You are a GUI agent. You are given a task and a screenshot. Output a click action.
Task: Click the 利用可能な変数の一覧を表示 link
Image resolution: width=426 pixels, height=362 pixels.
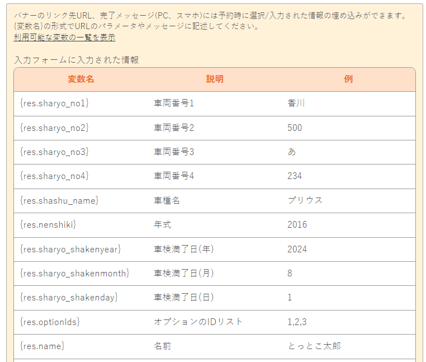click(64, 37)
